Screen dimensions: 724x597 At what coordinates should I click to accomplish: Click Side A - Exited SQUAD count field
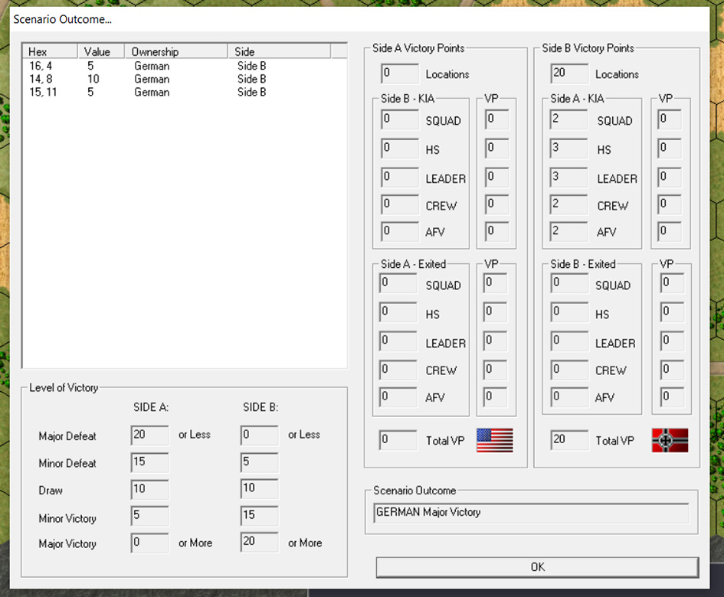[x=398, y=283]
